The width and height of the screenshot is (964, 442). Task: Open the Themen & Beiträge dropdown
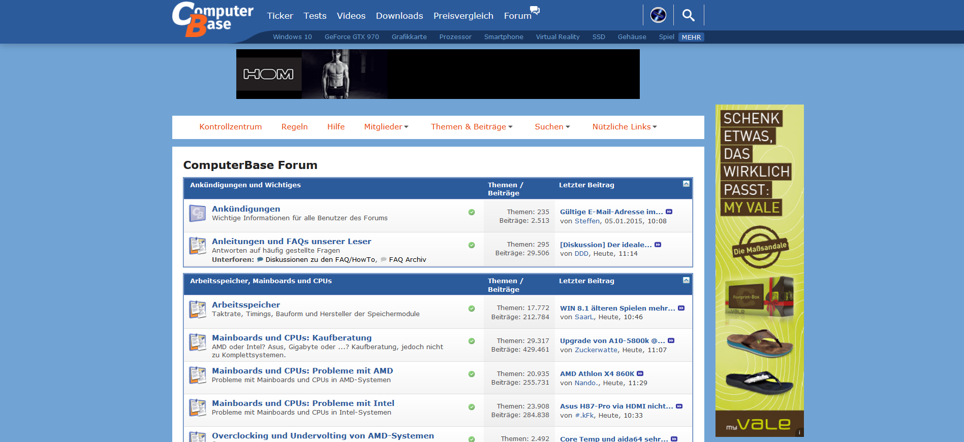pyautogui.click(x=472, y=127)
